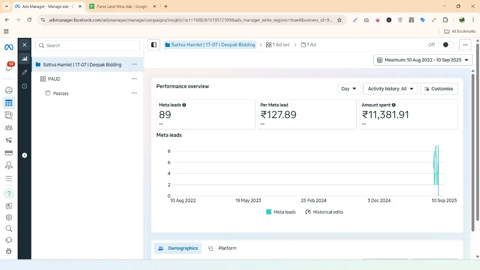
Task: Click the sidebar Search field
Action: pyautogui.click(x=87, y=45)
